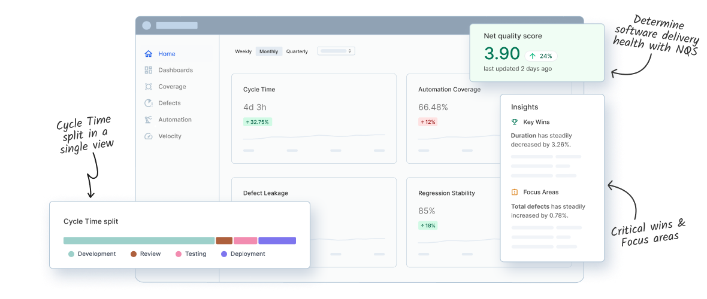707x299 pixels.
Task: Click the Coverage target icon
Action: click(149, 87)
